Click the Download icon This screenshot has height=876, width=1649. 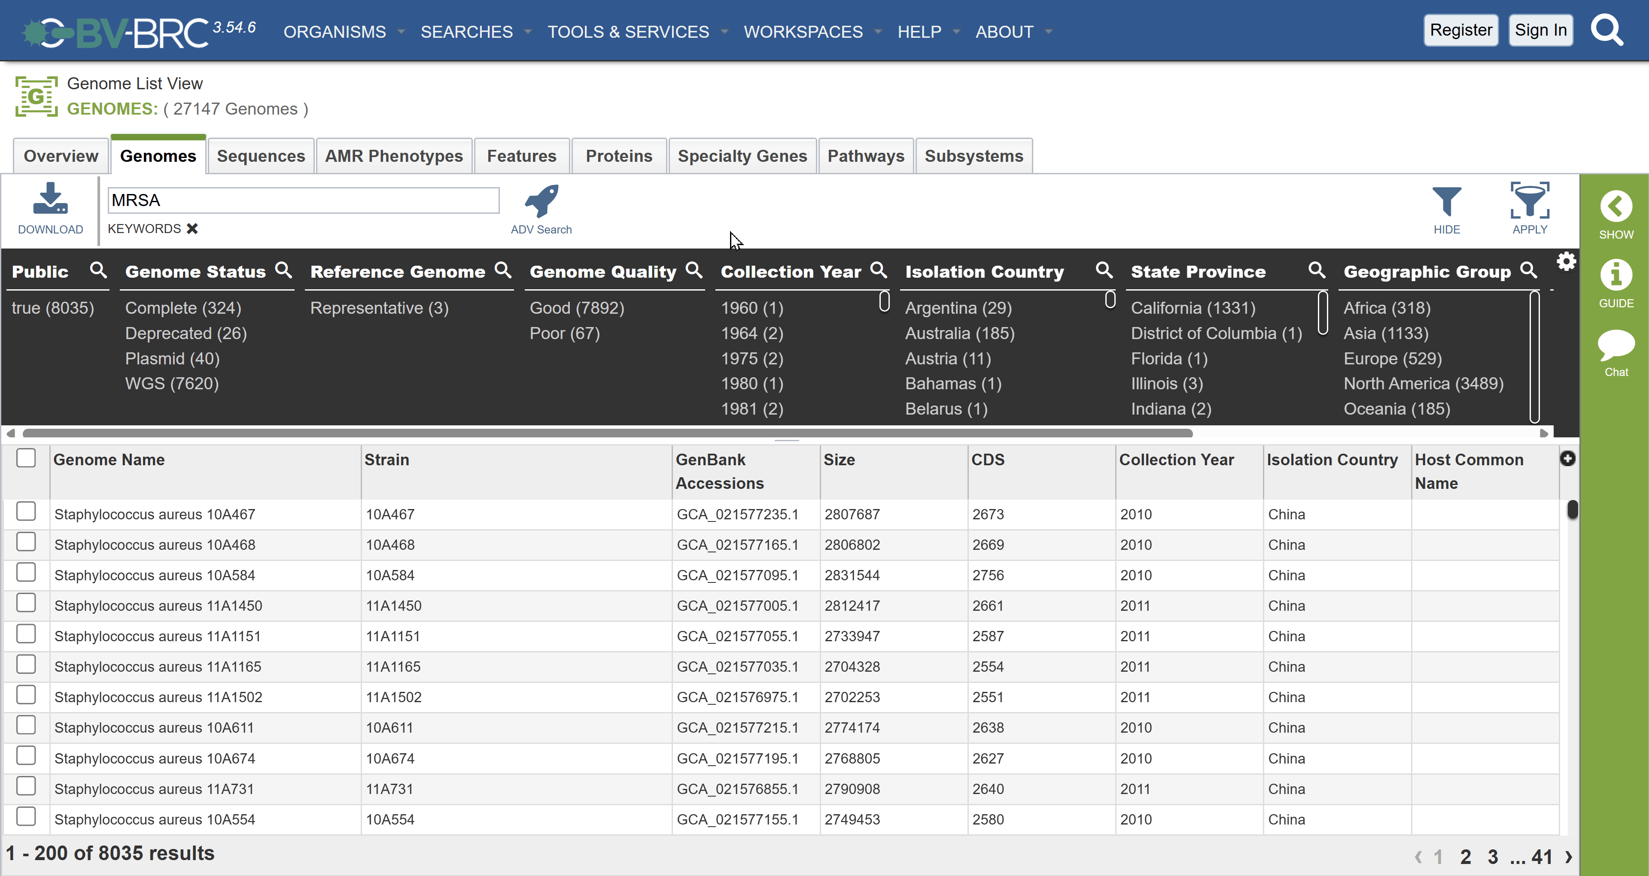pyautogui.click(x=50, y=200)
